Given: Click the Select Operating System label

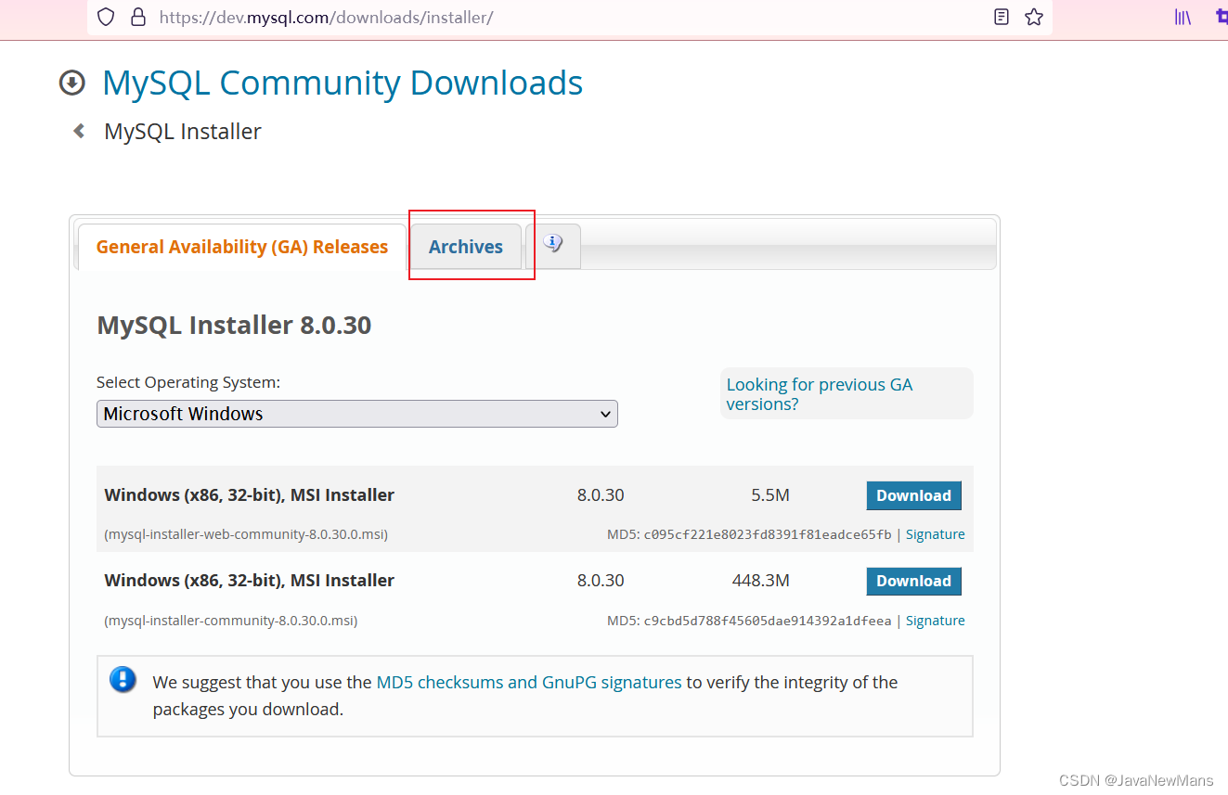Looking at the screenshot, I should [188, 382].
